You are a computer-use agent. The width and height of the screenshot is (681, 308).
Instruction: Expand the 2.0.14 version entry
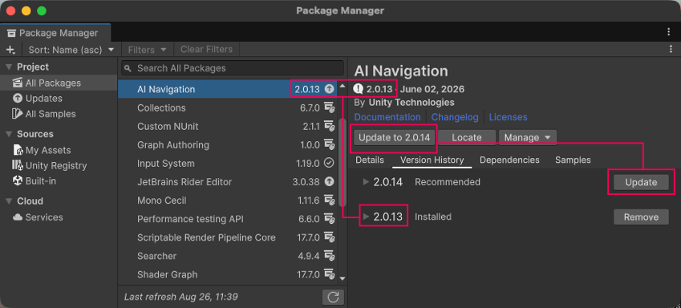[x=366, y=182]
